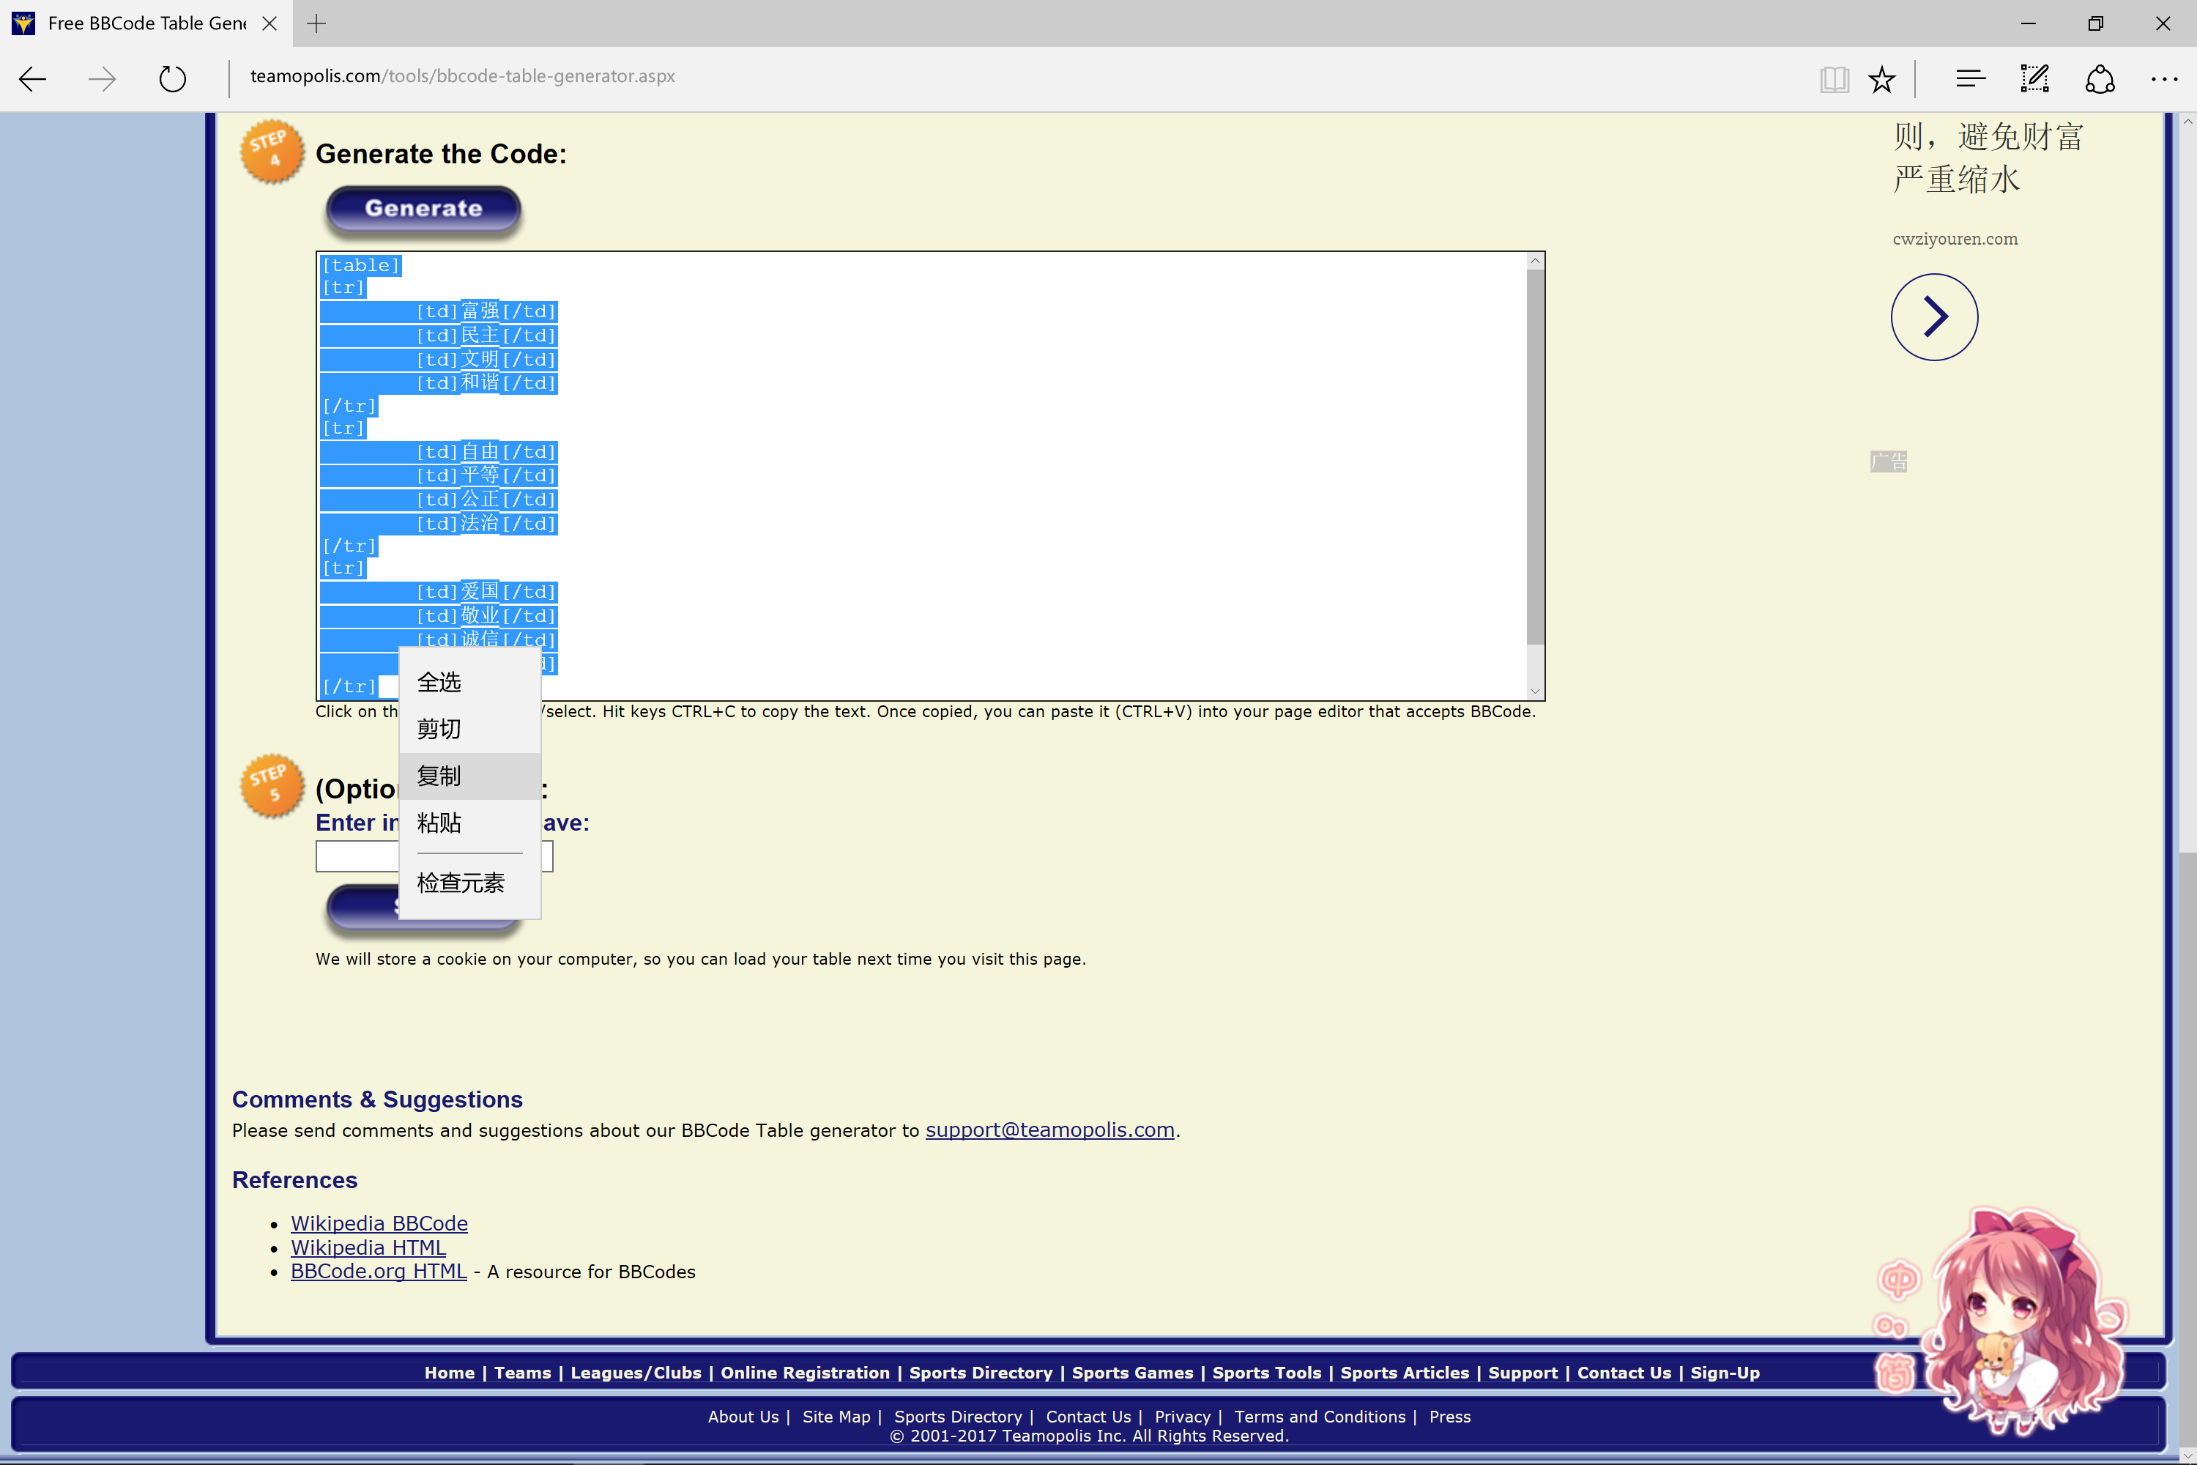
Task: Open reading view book icon
Action: [x=1834, y=79]
